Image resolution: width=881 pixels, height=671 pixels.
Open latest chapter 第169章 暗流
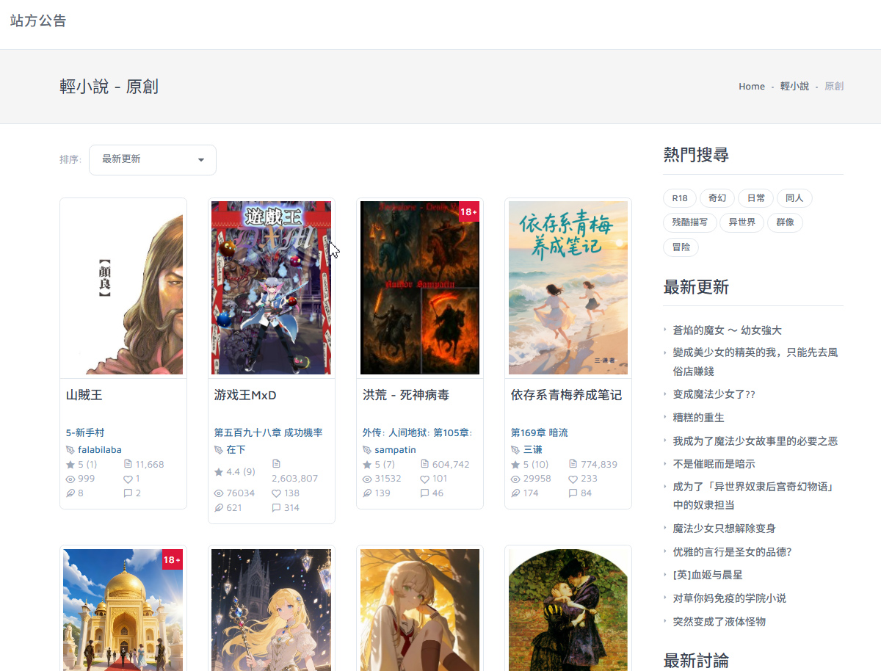(539, 432)
